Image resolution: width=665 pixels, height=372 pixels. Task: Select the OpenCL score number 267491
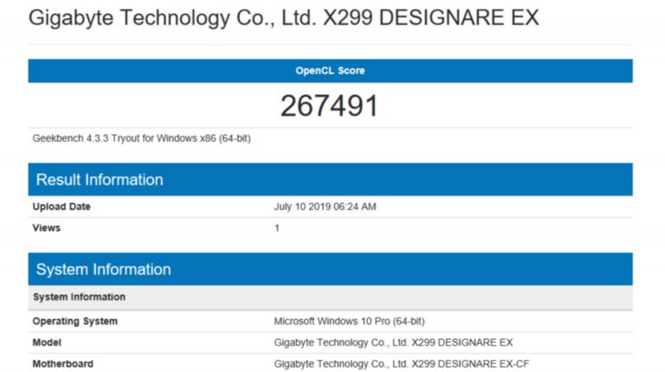(330, 106)
